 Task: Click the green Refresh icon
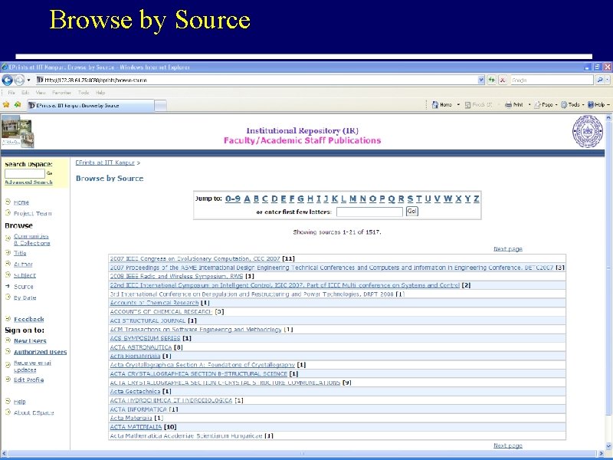[x=491, y=80]
